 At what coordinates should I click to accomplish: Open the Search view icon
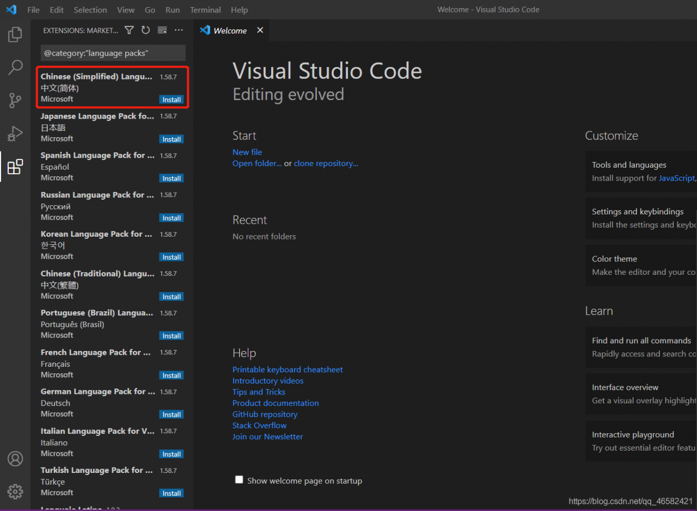[15, 67]
